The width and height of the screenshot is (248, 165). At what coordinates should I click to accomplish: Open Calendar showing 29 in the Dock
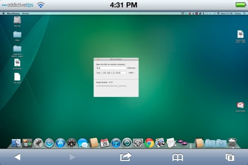(105, 143)
